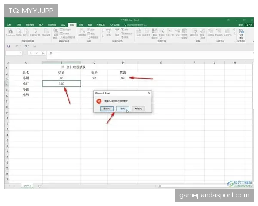Switch to the 公式 Formulas tab
Viewport: 258px width, 206px height.
63,25
